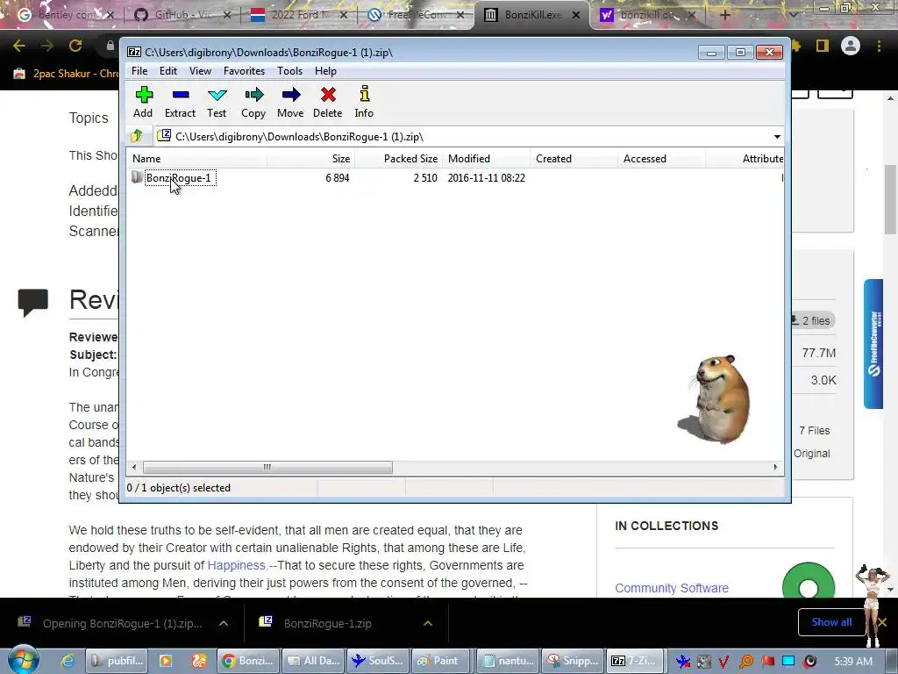Image resolution: width=898 pixels, height=674 pixels.
Task: Click Show all downloads button
Action: pyautogui.click(x=831, y=622)
